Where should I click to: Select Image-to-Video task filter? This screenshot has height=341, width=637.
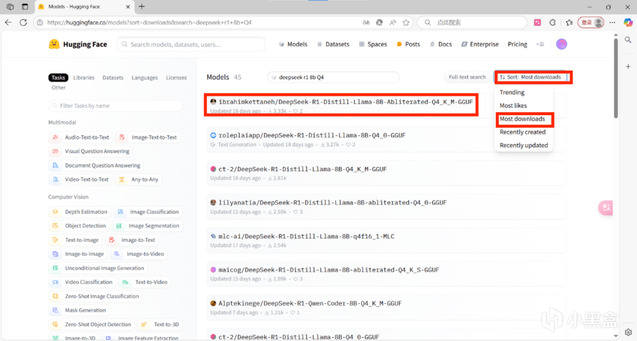139,254
